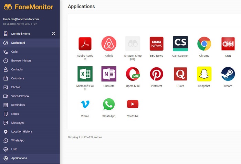Open LINE in the sidebar
Image resolution: width=241 pixels, height=164 pixels.
point(30,150)
